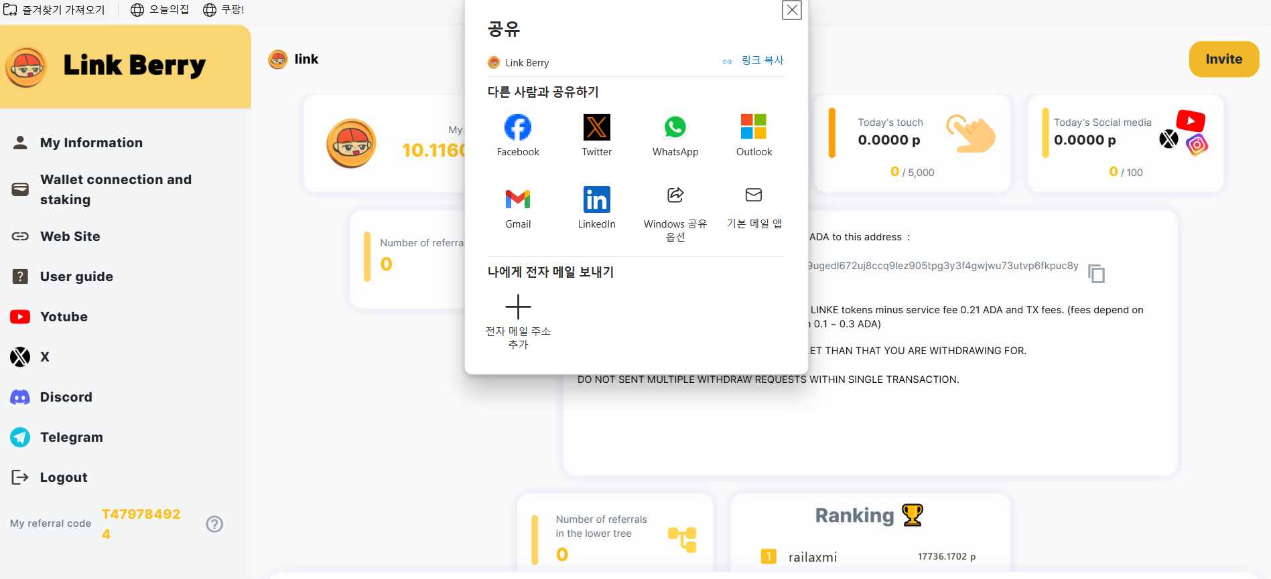Click the wallet card icon
Screen dimensions: 1271x579
pyautogui.click(x=21, y=189)
